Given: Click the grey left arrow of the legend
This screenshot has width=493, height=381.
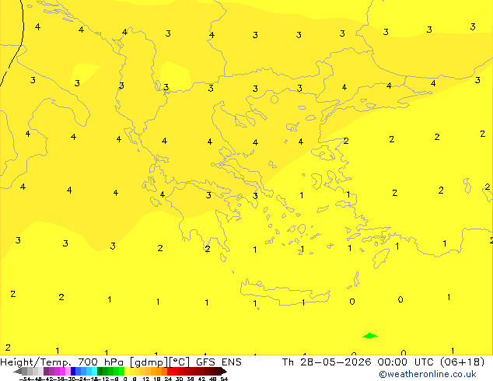Looking at the screenshot, I should pos(18,371).
